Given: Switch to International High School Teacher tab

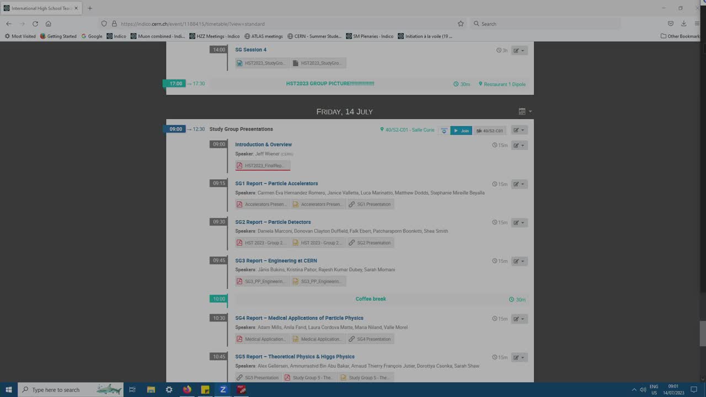Looking at the screenshot, I should pos(39,8).
